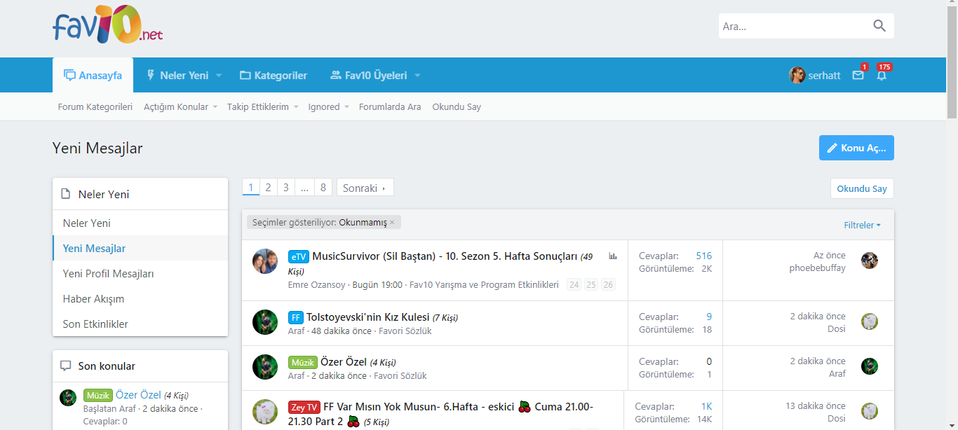958x430 pixels.
Task: Click the Okundu Say button above the list
Action: pos(862,188)
